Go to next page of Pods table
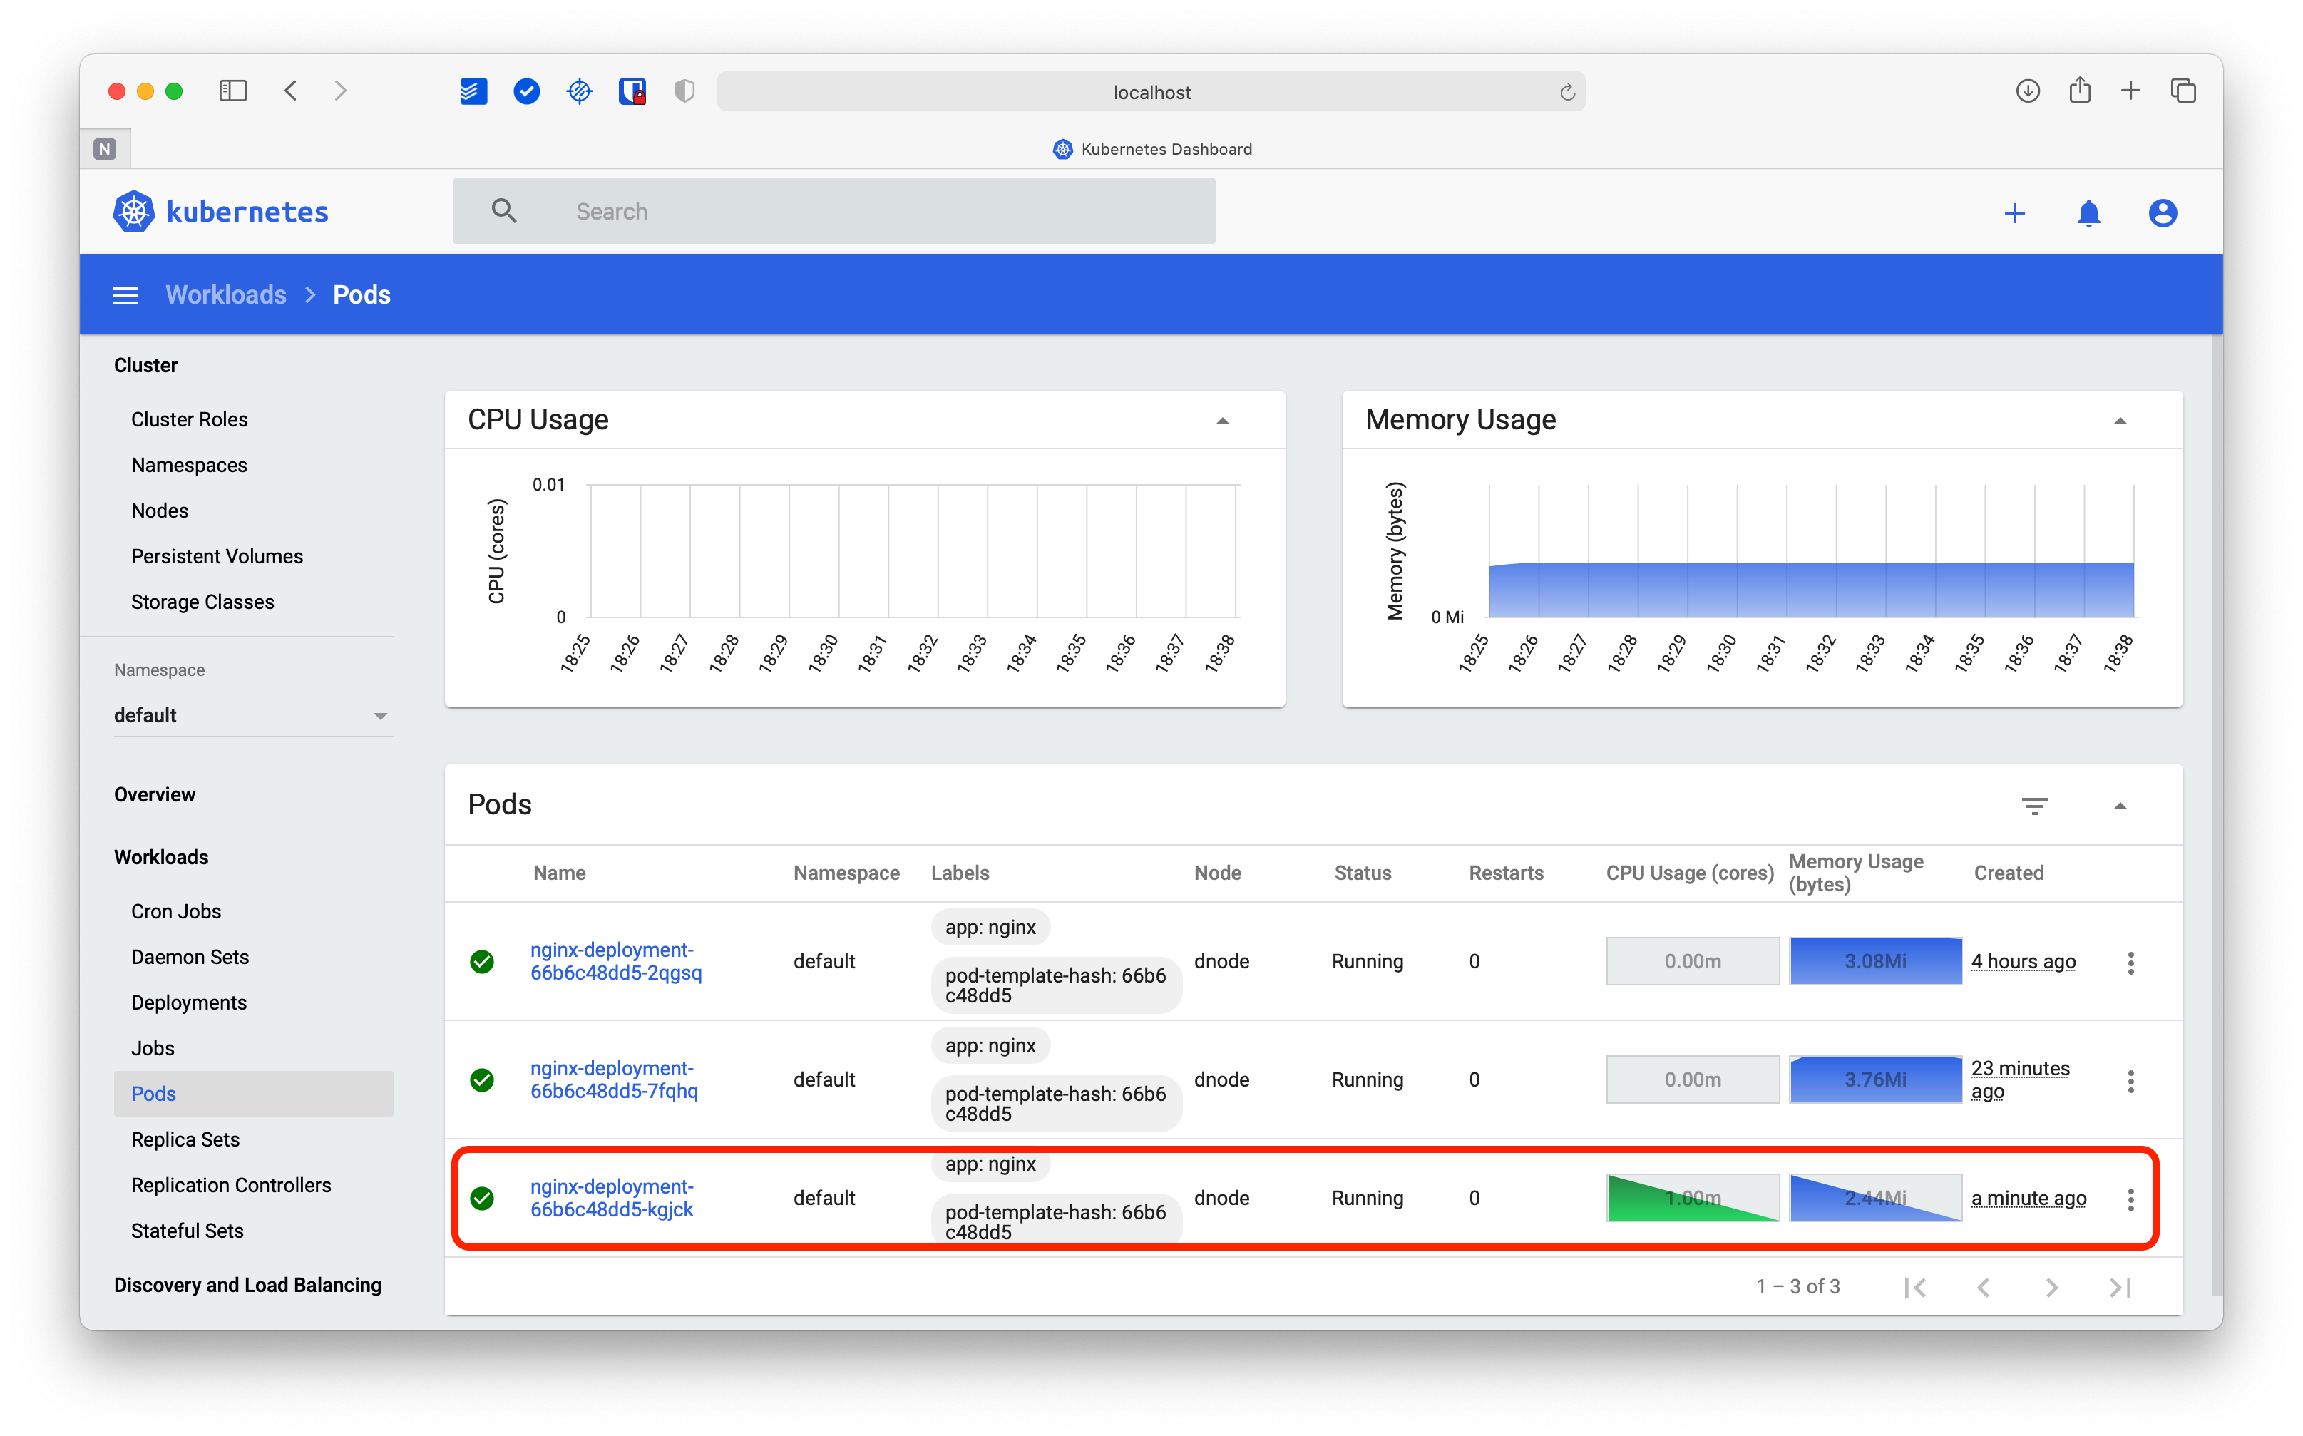2303x1436 pixels. click(x=2051, y=1287)
